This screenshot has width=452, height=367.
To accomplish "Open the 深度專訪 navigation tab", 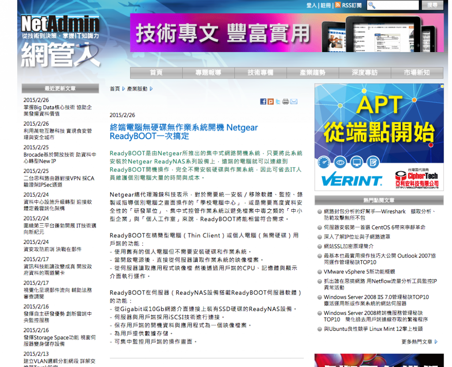I will [365, 73].
